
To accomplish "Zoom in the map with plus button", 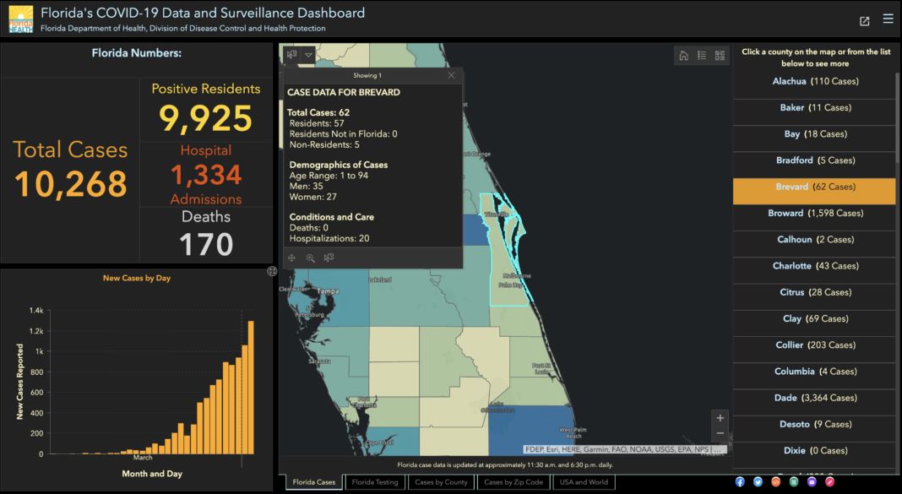I will [x=720, y=418].
